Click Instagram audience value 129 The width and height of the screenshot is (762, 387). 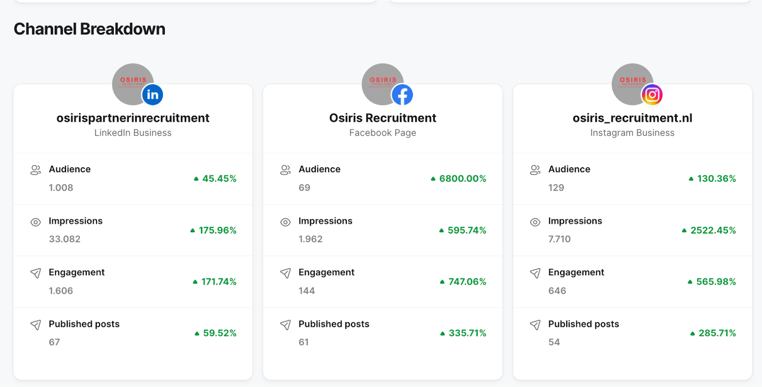click(x=556, y=188)
